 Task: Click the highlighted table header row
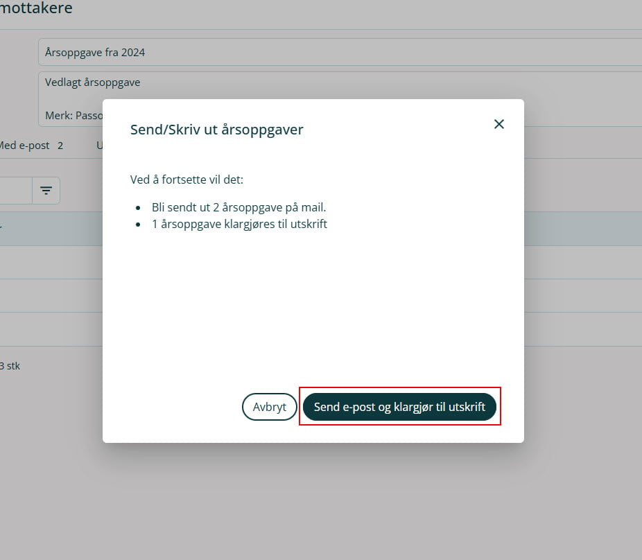coord(49,229)
